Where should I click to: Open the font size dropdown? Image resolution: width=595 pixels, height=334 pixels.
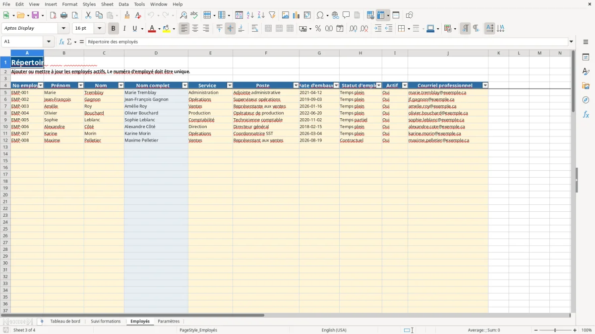pos(99,29)
